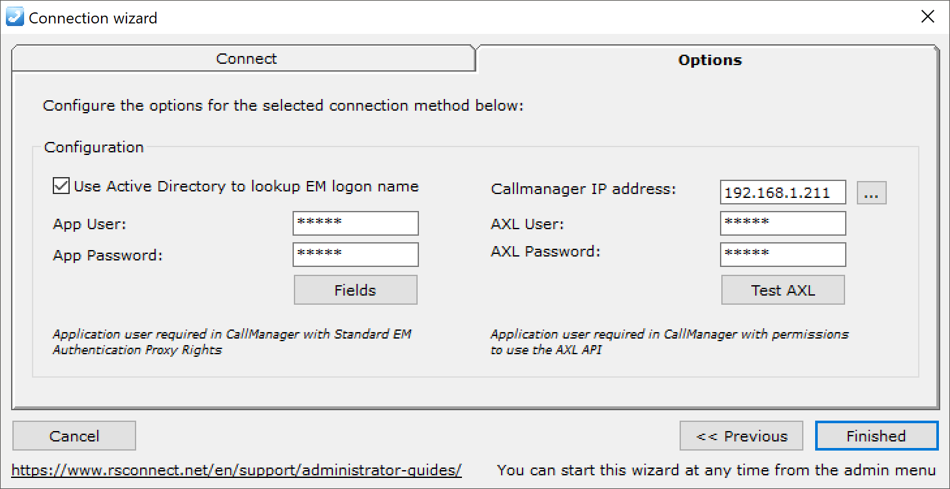The image size is (950, 489).
Task: Click the Standard EM Authentication Proxy note
Action: pos(232,342)
